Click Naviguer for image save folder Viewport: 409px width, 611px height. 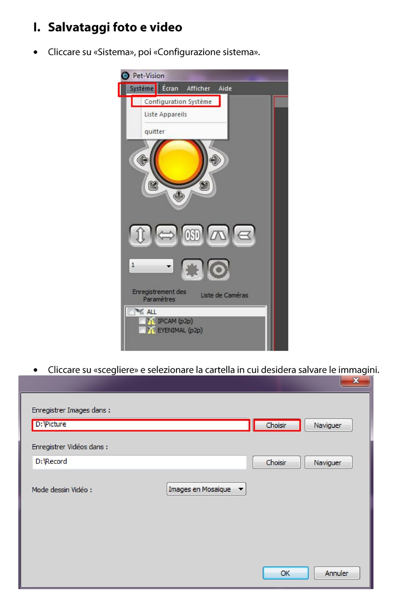coord(328,425)
